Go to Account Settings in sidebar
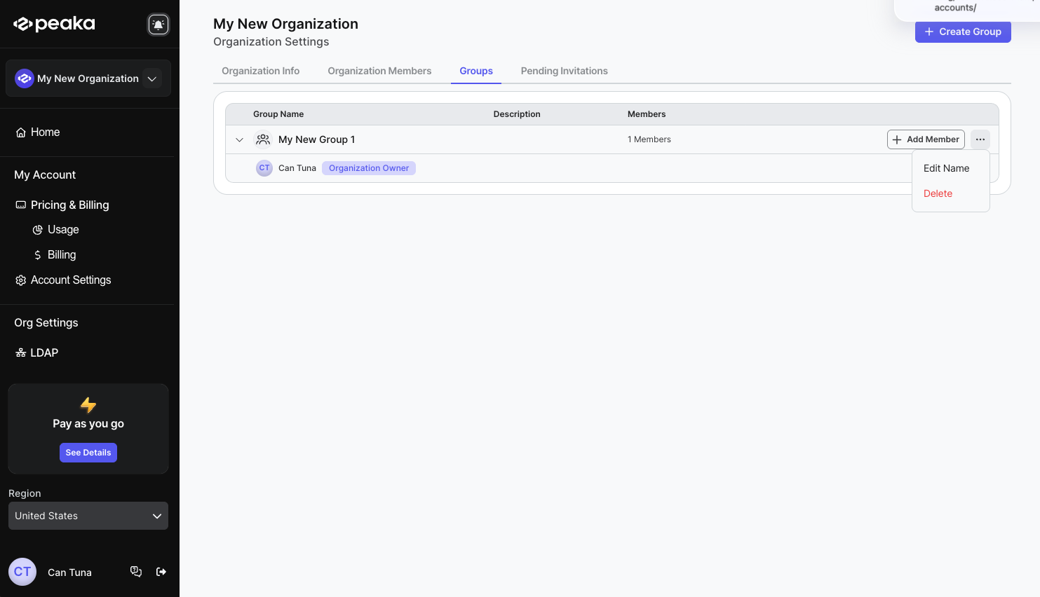 pos(70,280)
